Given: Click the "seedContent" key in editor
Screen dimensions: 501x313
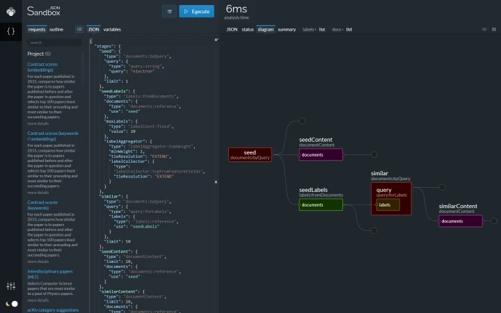Looking at the screenshot, I should click(x=115, y=252).
